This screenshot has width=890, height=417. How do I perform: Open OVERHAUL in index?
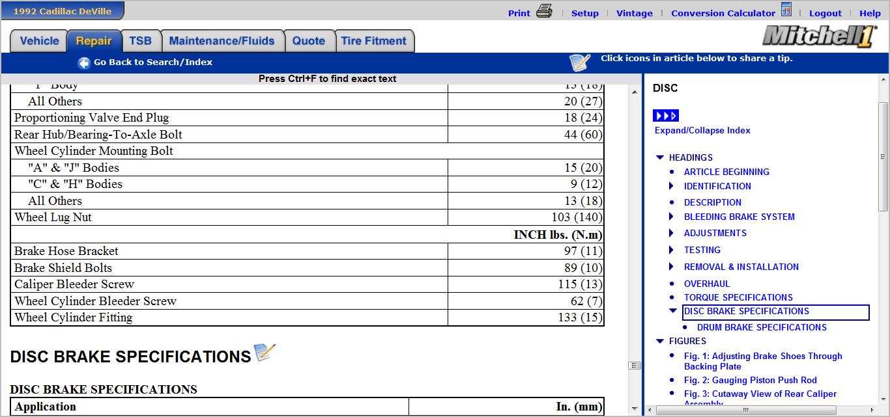click(x=707, y=284)
